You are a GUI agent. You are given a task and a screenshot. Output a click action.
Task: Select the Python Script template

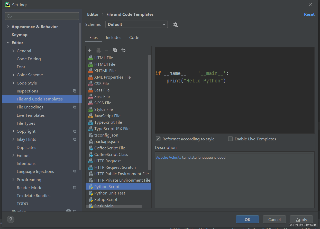coord(118,187)
